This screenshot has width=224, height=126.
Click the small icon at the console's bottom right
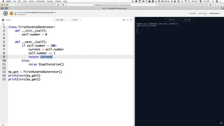tap(221, 123)
